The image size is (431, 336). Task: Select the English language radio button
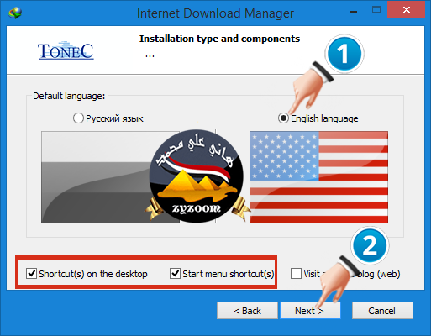(x=283, y=118)
